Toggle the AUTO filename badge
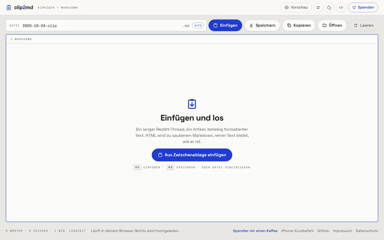The image size is (384, 240). point(198,26)
